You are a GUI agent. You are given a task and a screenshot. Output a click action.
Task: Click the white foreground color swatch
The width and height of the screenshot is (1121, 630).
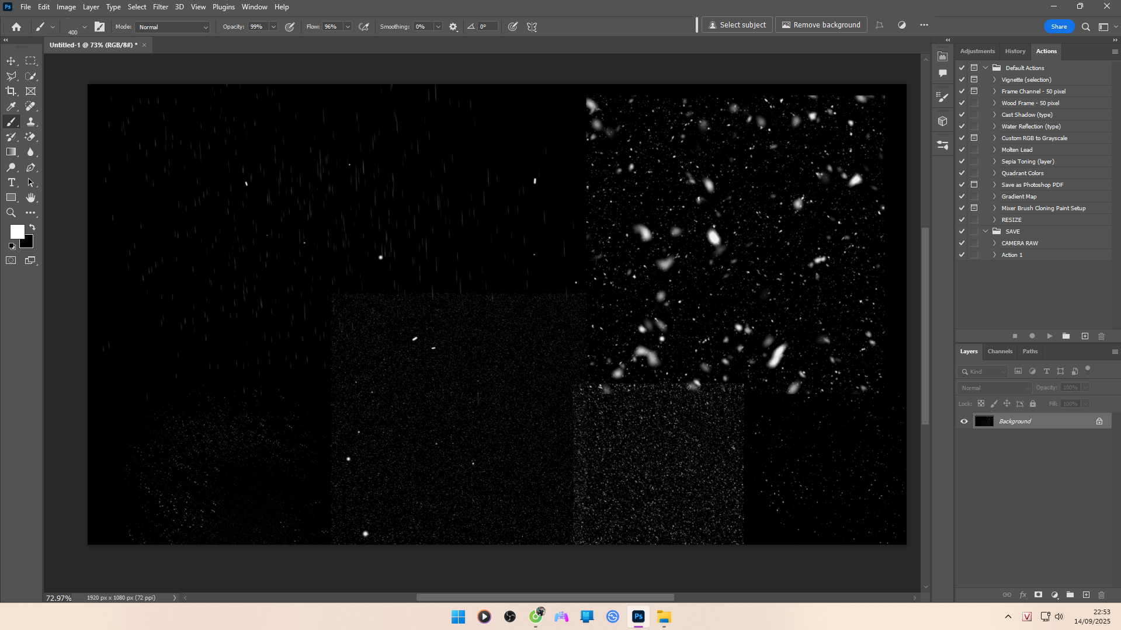pos(16,231)
